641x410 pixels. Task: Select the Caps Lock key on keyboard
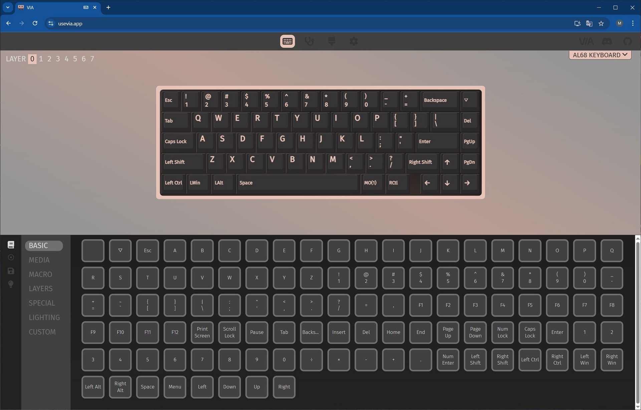click(x=178, y=141)
